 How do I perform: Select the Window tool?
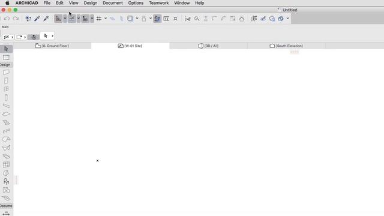[6, 89]
